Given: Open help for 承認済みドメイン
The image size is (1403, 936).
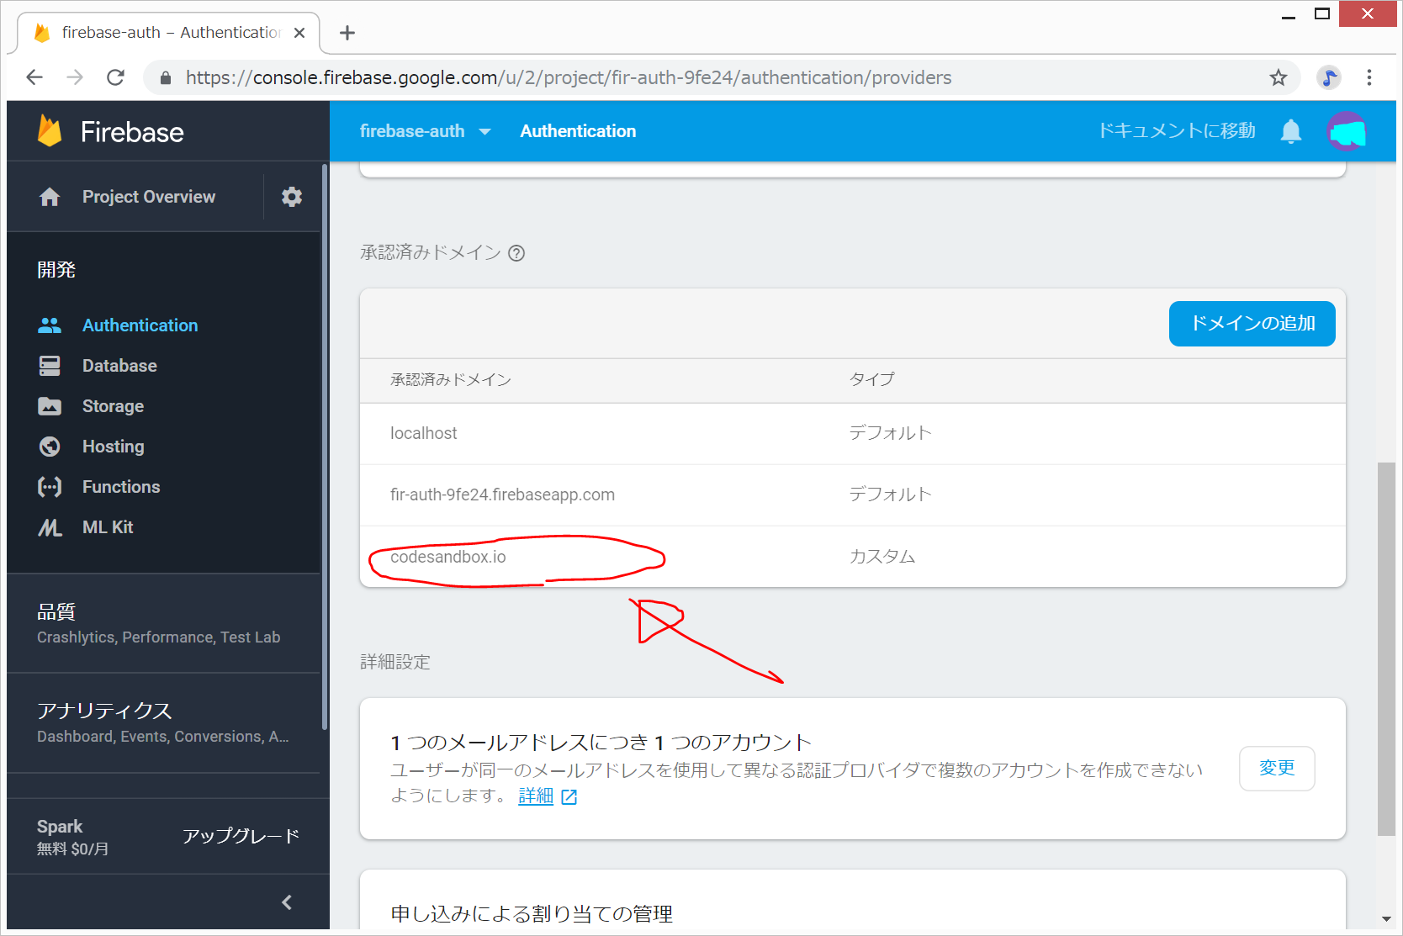Looking at the screenshot, I should click(516, 253).
